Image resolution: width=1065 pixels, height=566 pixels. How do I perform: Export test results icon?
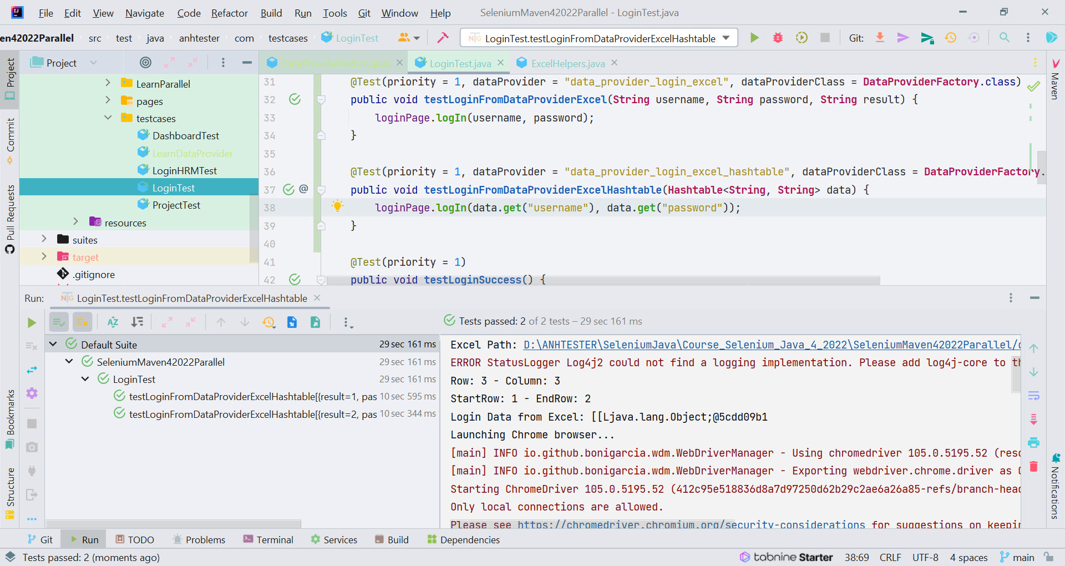315,322
